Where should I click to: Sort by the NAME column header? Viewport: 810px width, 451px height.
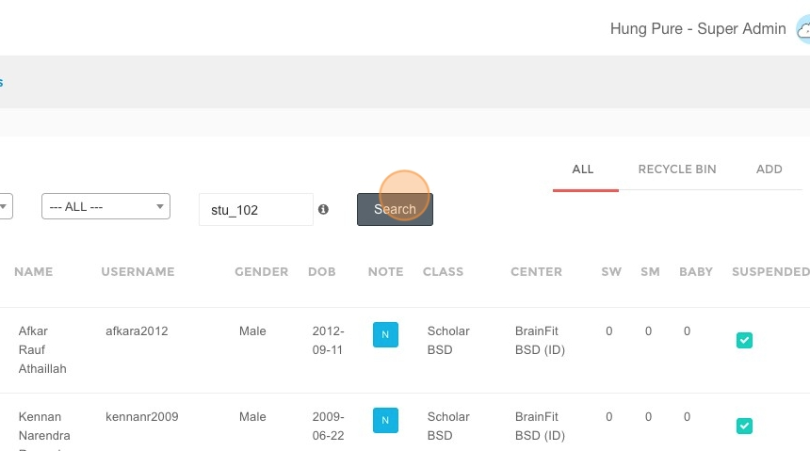(x=34, y=272)
